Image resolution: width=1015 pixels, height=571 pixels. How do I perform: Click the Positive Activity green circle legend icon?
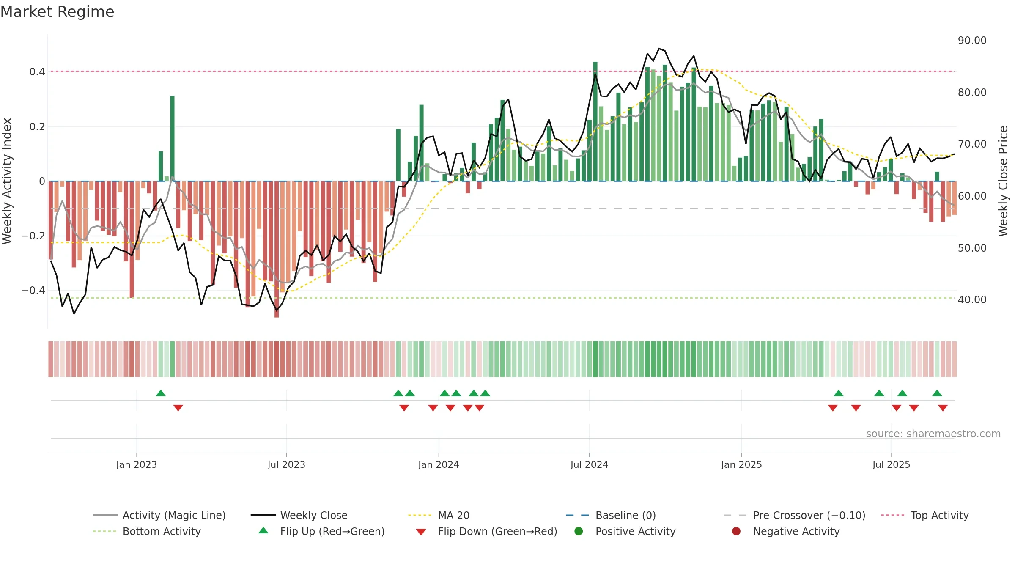click(579, 531)
